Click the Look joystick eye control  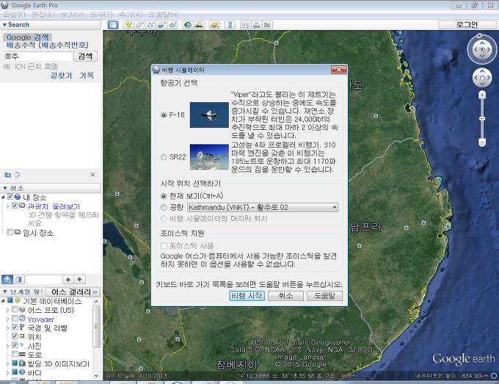coord(482,49)
